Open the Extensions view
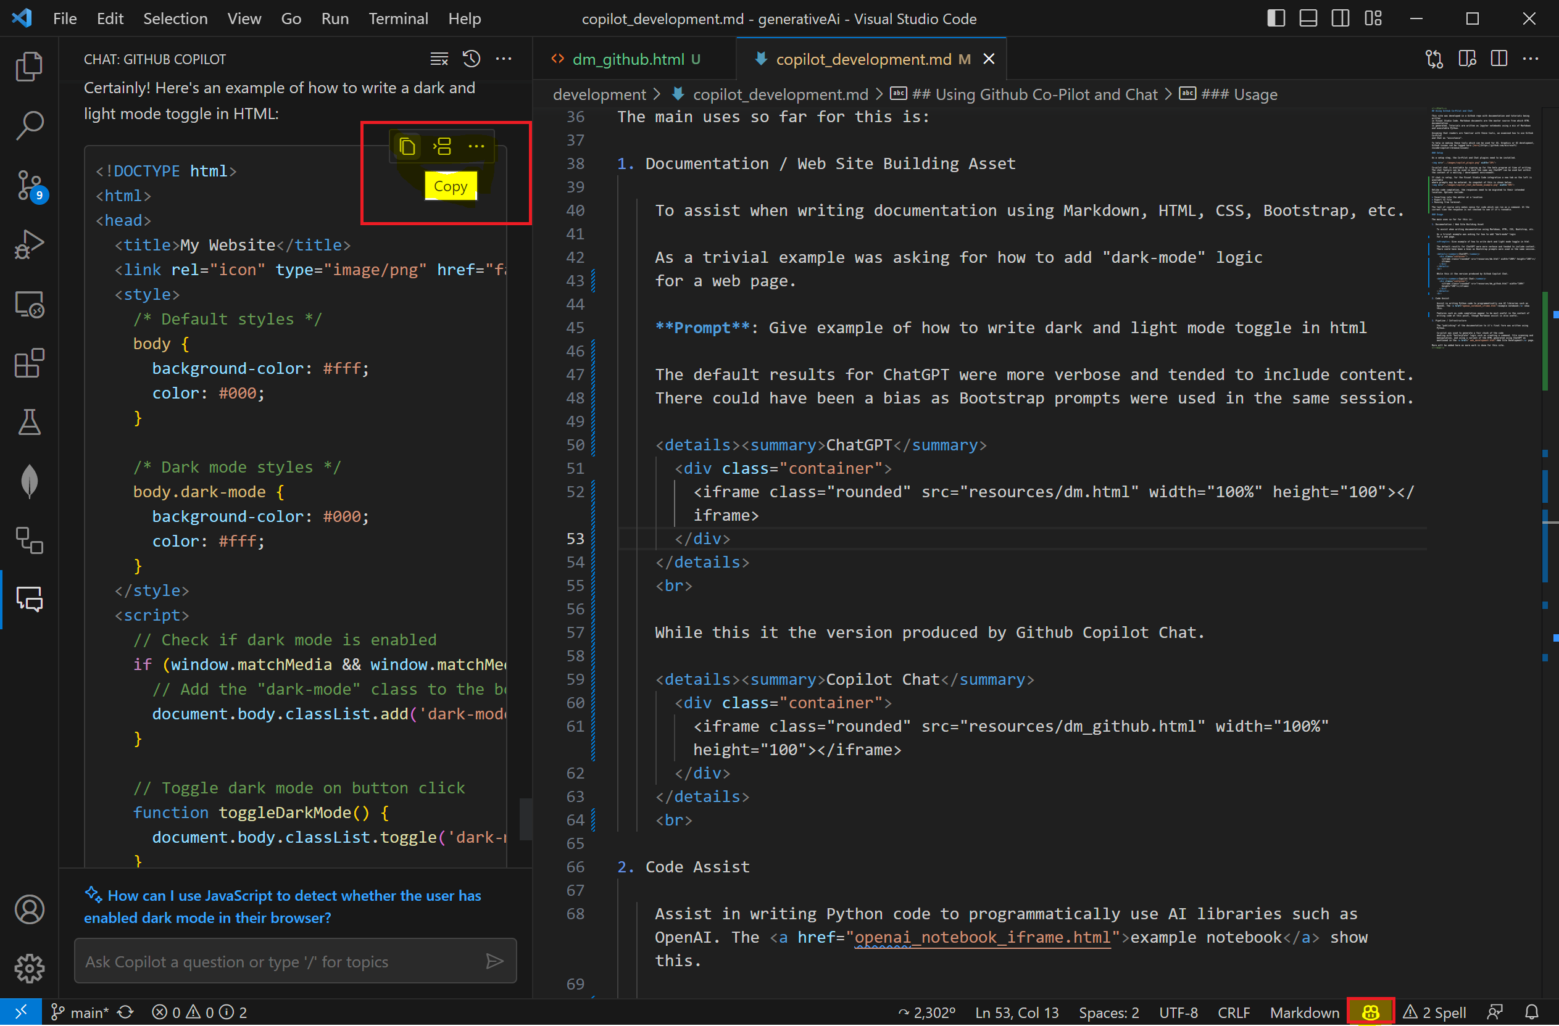 coord(30,363)
